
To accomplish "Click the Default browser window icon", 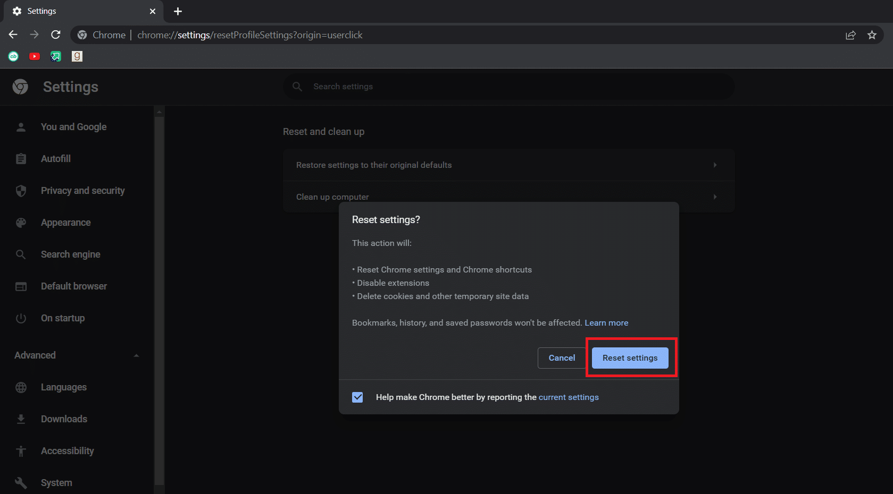I will 21,286.
